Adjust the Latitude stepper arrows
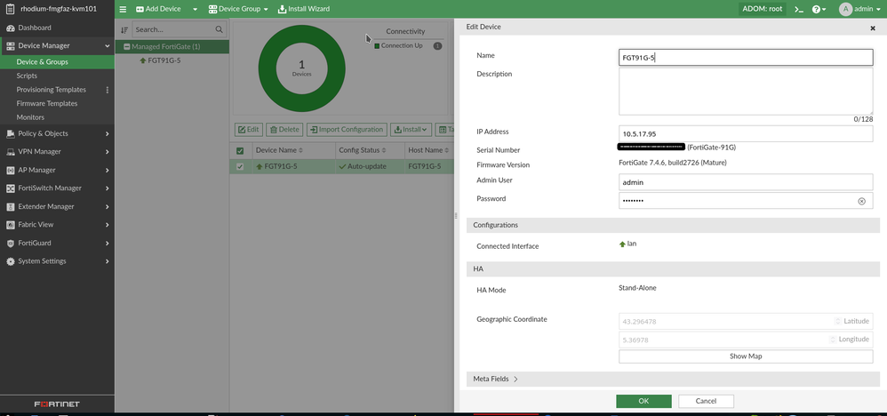 [x=838, y=321]
